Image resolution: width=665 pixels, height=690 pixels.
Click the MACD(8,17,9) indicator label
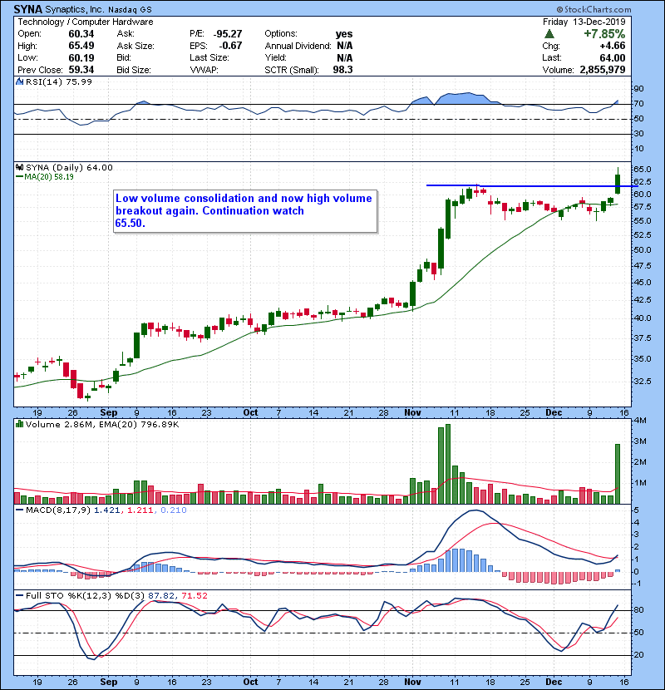click(x=58, y=510)
